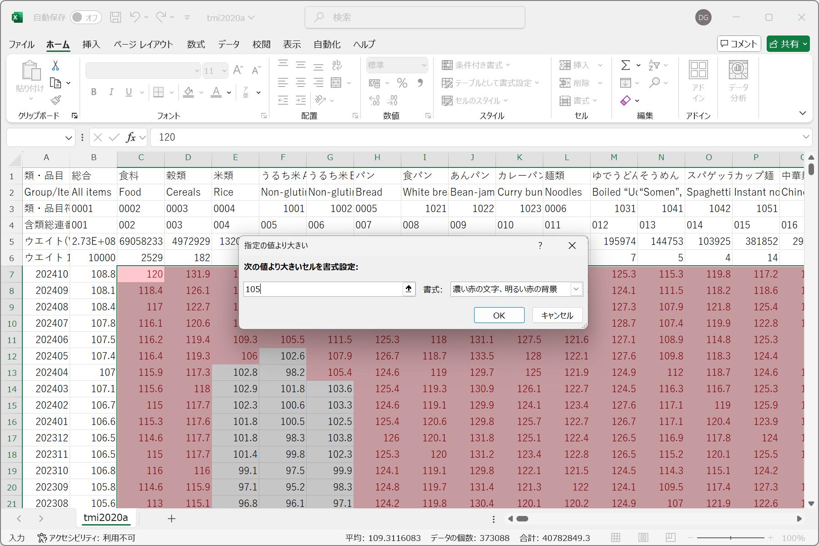Switch to the Formulas tab
This screenshot has height=546, width=819.
click(x=196, y=44)
